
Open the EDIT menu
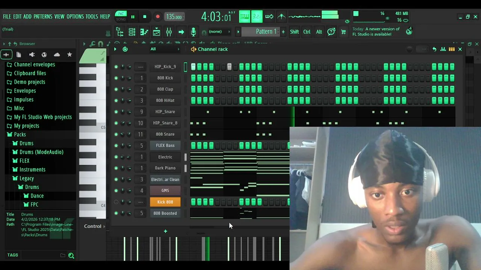coord(17,16)
